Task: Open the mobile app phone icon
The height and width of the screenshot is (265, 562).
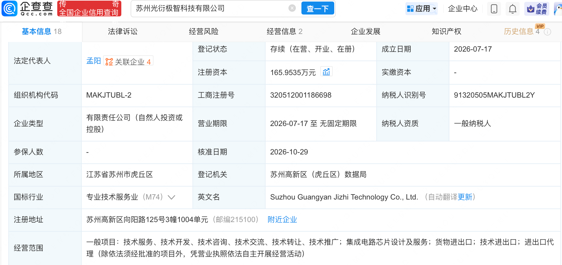Action: pos(494,9)
